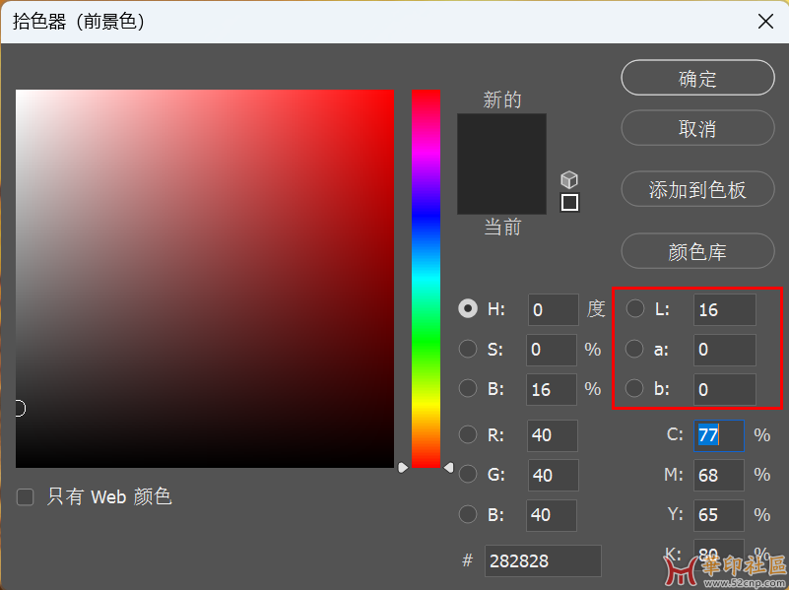Click the 当前 current color preview swatch
This screenshot has width=789, height=590.
pyautogui.click(x=501, y=190)
